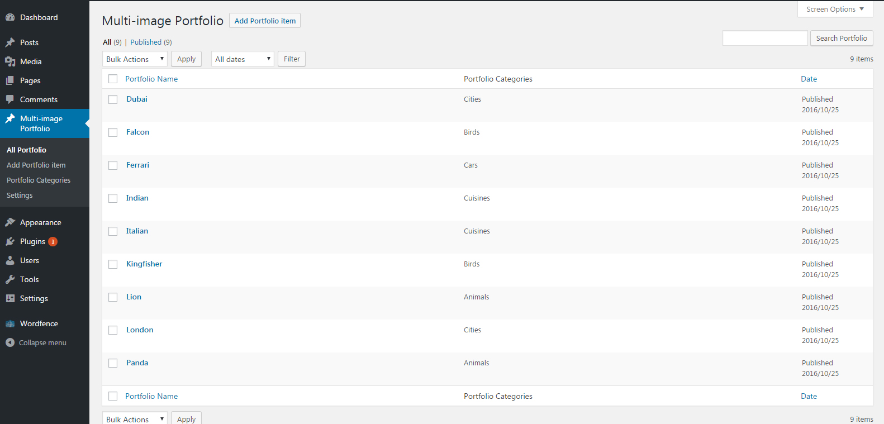
Task: Click Collapse menu at sidebar bottom
Action: tap(42, 342)
